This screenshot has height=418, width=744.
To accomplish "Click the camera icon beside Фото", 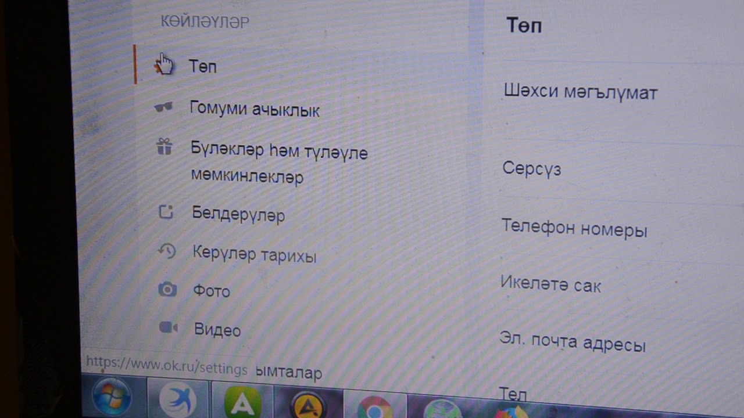I will [x=167, y=289].
